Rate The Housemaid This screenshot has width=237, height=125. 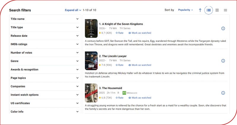click(x=119, y=98)
